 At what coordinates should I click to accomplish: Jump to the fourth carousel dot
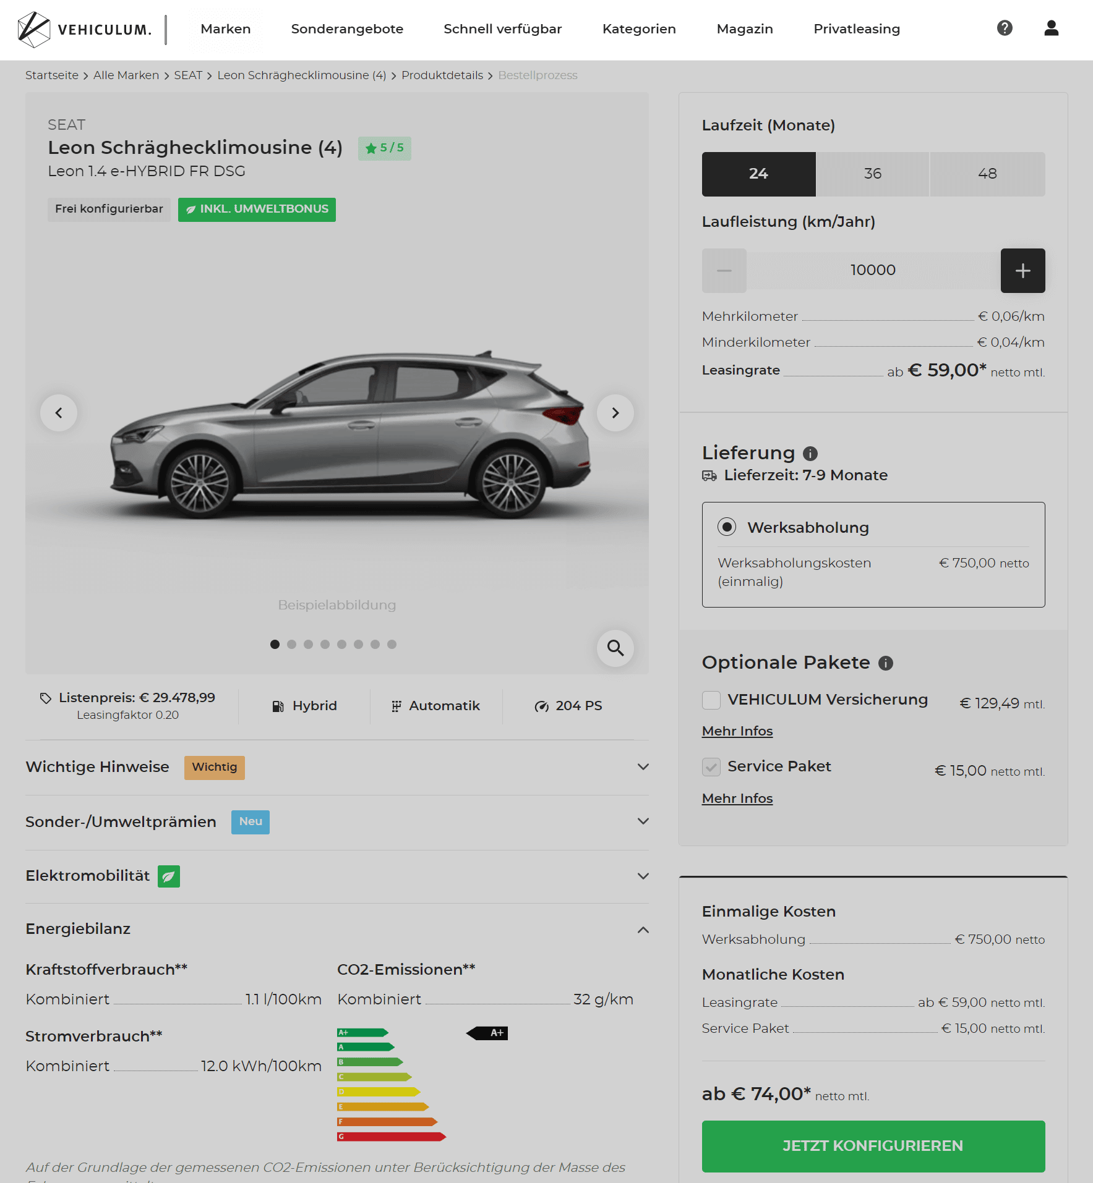coord(325,645)
